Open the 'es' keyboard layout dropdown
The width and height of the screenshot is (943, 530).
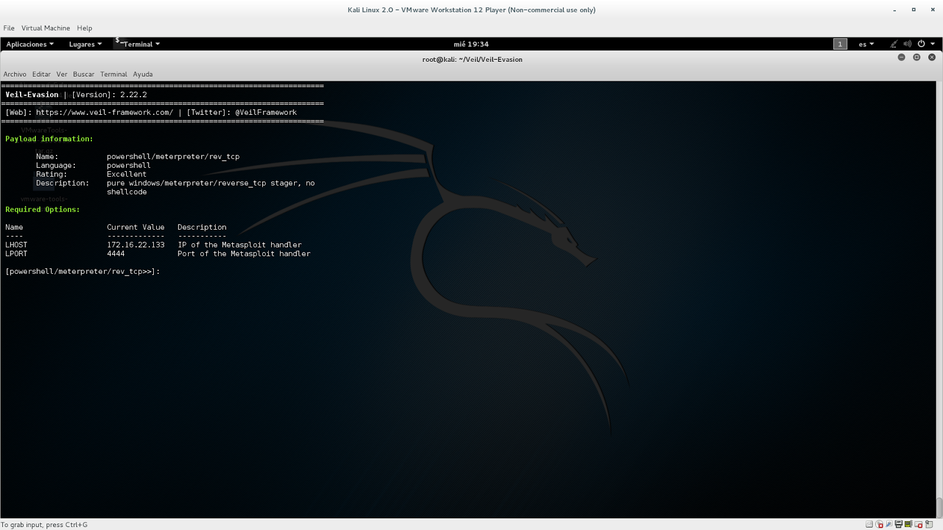866,44
